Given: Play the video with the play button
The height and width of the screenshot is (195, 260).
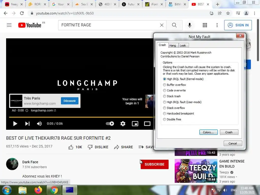Looking at the screenshot, I should (x=15, y=124).
